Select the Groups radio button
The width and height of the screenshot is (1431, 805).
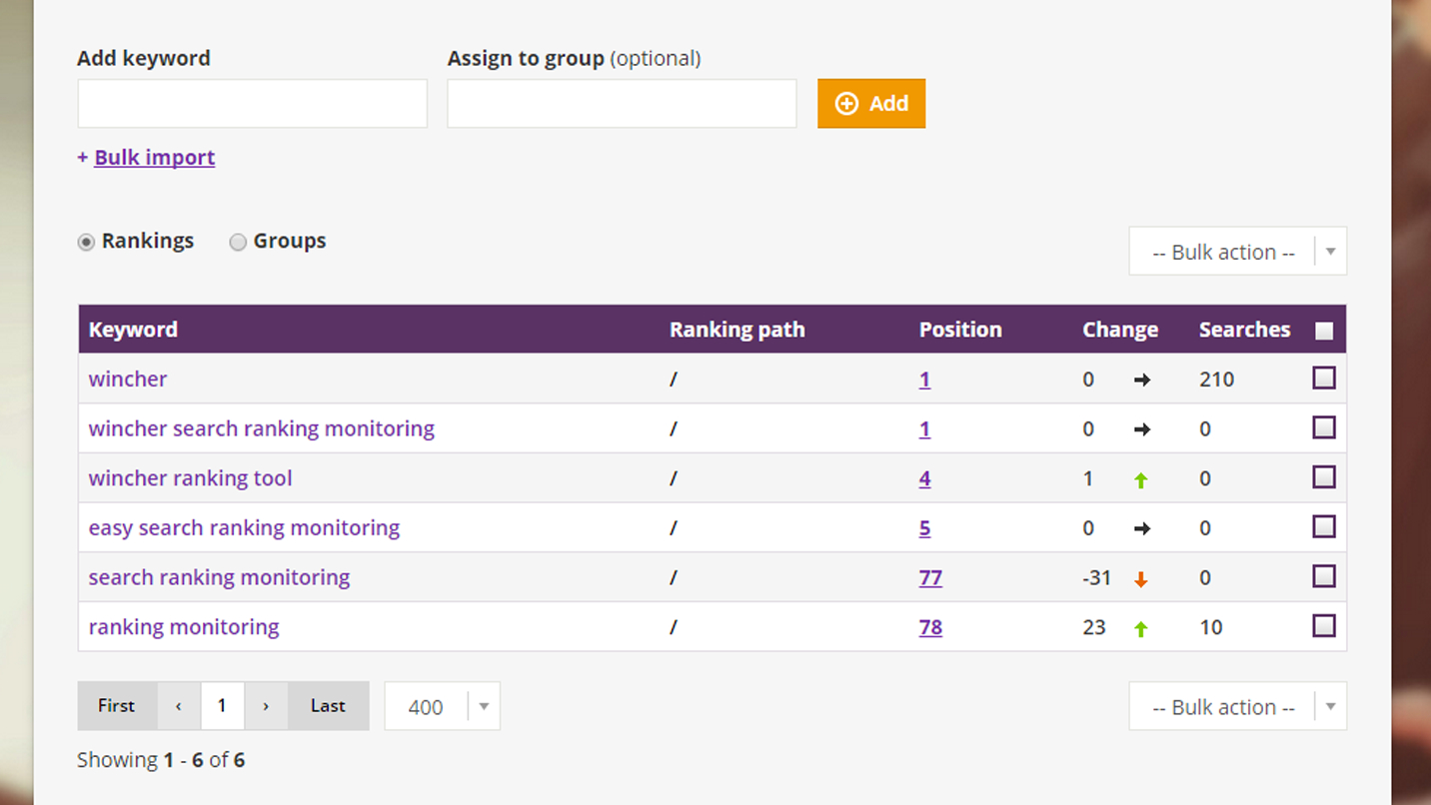coord(238,243)
